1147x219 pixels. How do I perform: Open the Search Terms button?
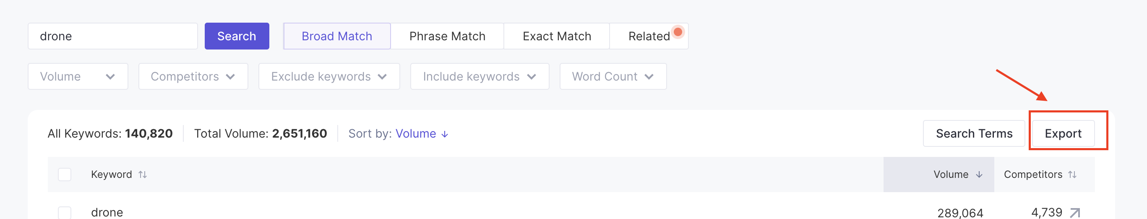[x=974, y=133]
